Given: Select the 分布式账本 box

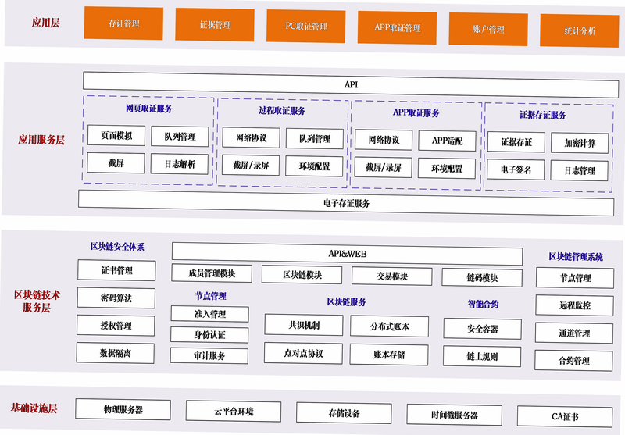Looking at the screenshot, I should tap(389, 326).
